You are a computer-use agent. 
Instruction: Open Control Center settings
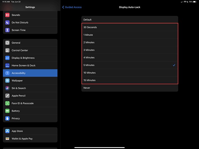30,51
